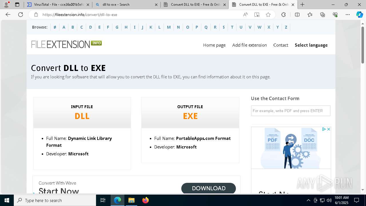
Task: Browse extensions starting with D
Action: [90, 27]
